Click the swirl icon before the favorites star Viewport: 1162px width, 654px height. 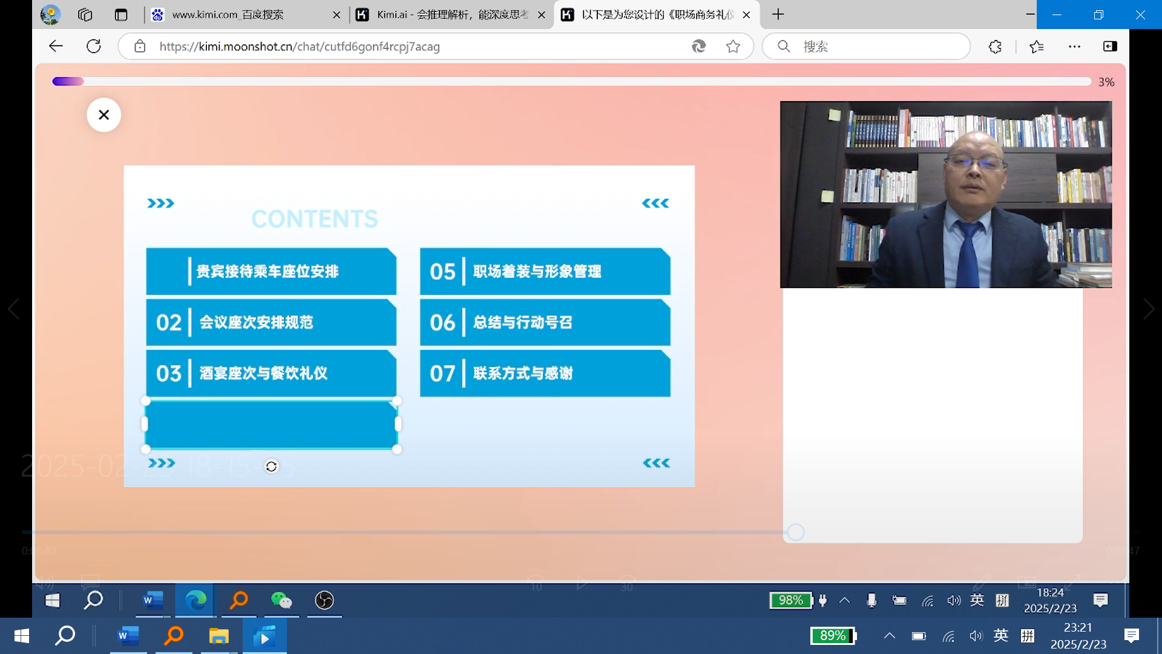pos(698,46)
